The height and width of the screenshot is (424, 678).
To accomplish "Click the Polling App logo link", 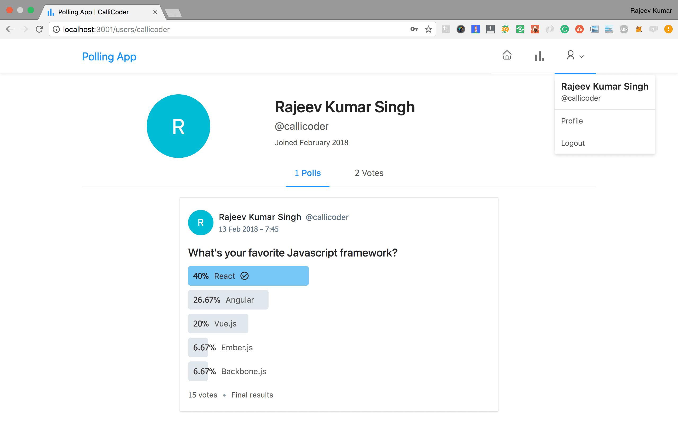I will (x=109, y=57).
